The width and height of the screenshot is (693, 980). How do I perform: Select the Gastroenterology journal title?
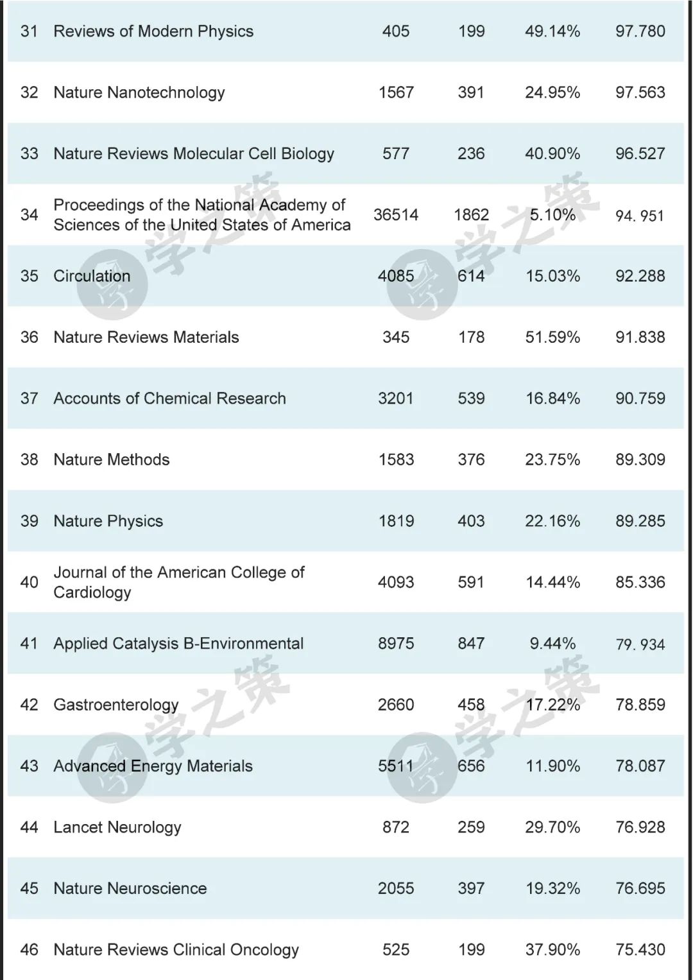click(x=116, y=705)
